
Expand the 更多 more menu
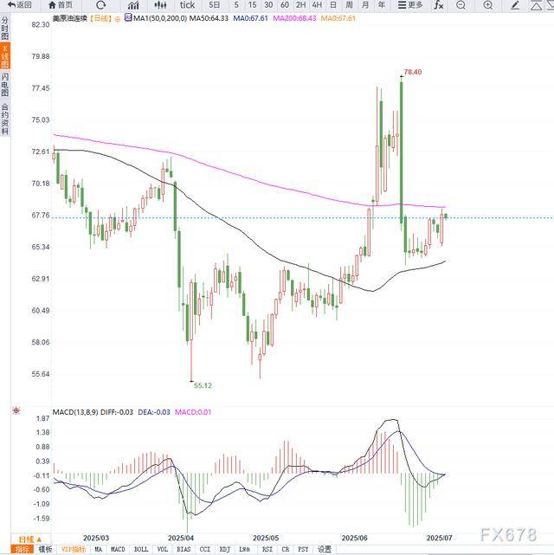click(x=410, y=5)
